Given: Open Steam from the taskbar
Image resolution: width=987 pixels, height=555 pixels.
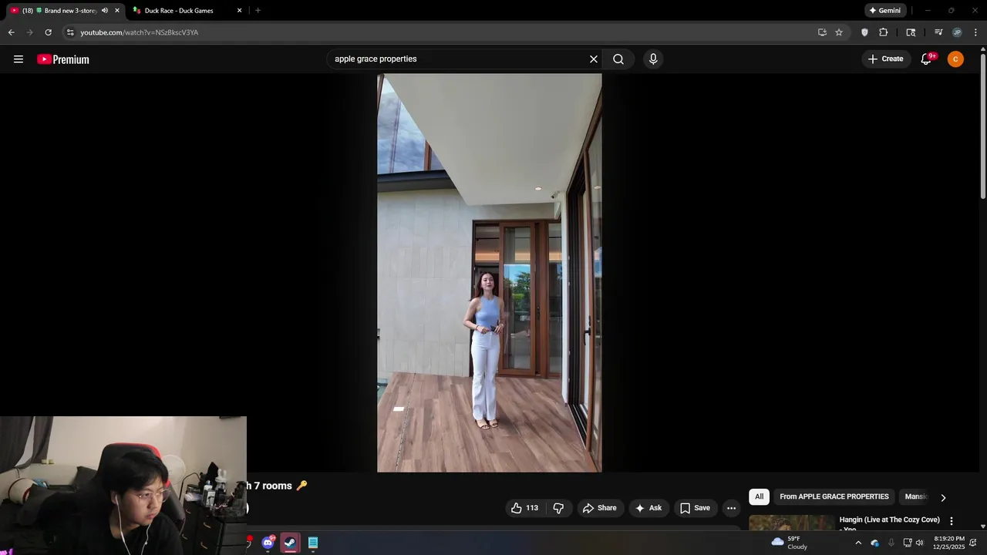Looking at the screenshot, I should pyautogui.click(x=290, y=543).
